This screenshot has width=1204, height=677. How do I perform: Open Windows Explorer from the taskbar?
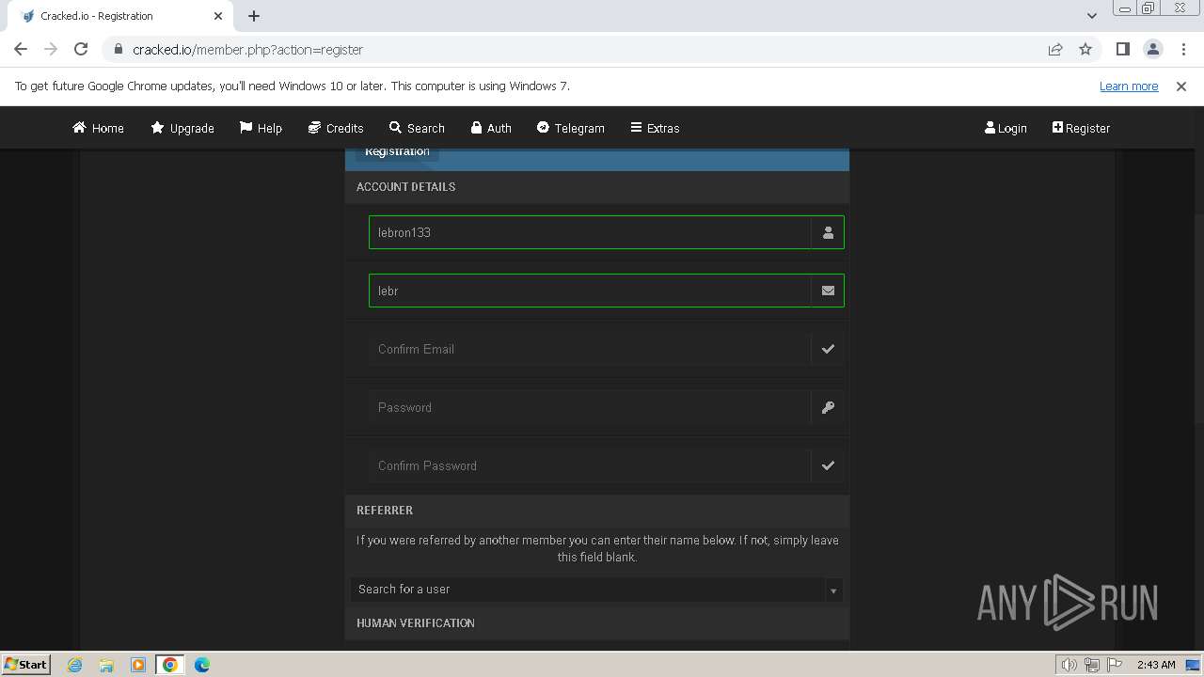(106, 665)
